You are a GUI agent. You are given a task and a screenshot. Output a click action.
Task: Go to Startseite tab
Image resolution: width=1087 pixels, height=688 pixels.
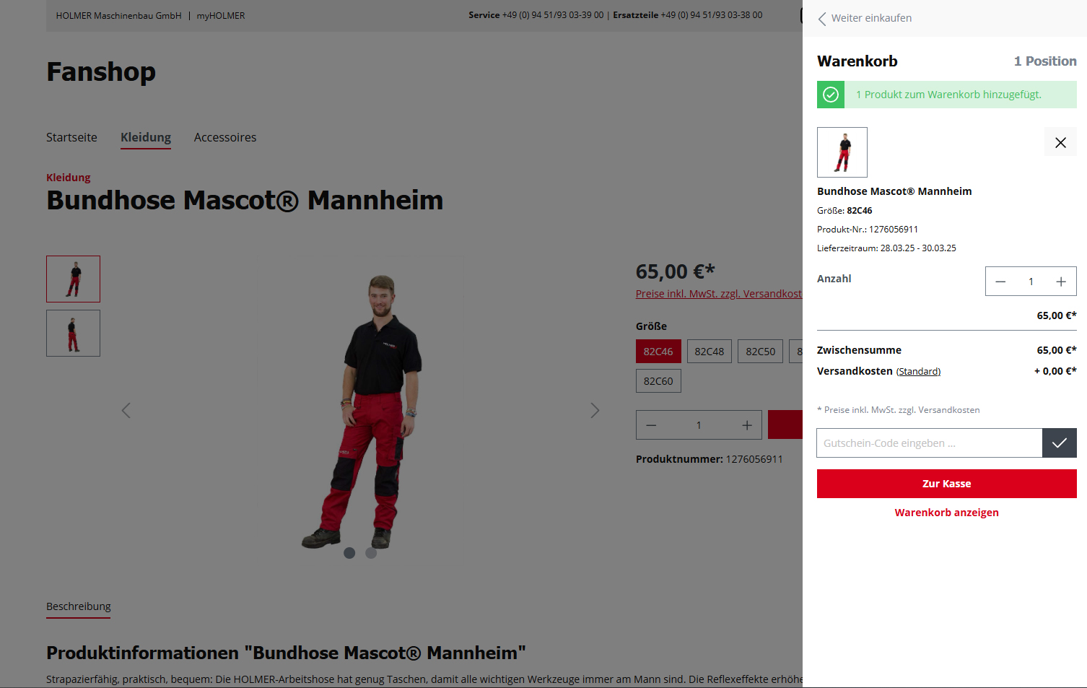(71, 137)
